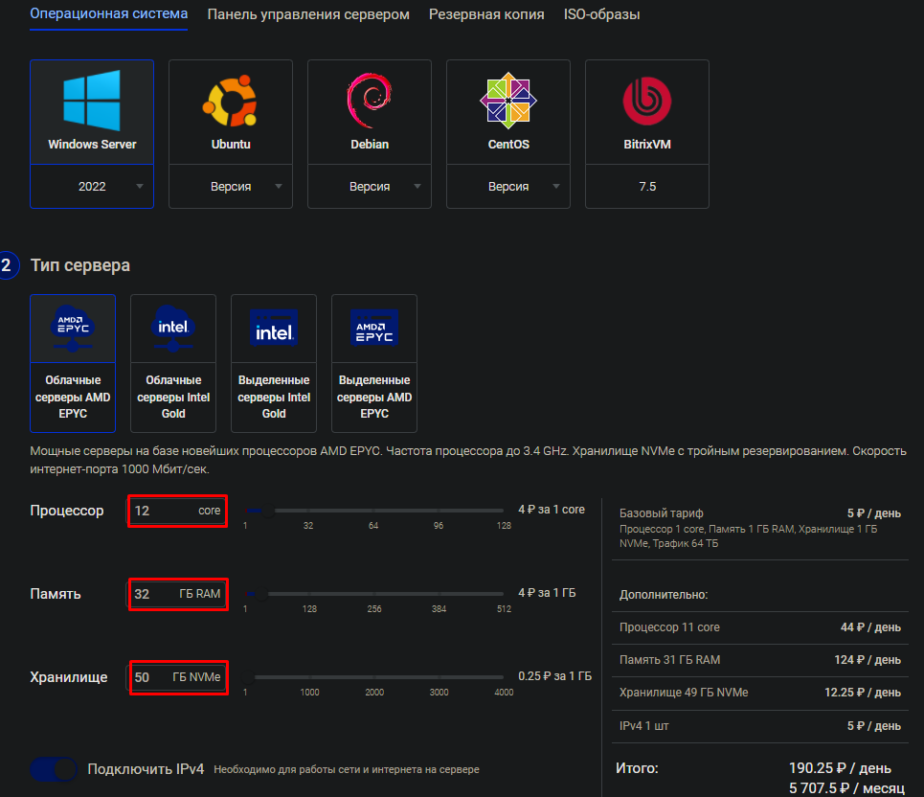Click the Процессор slider handle

[268, 511]
